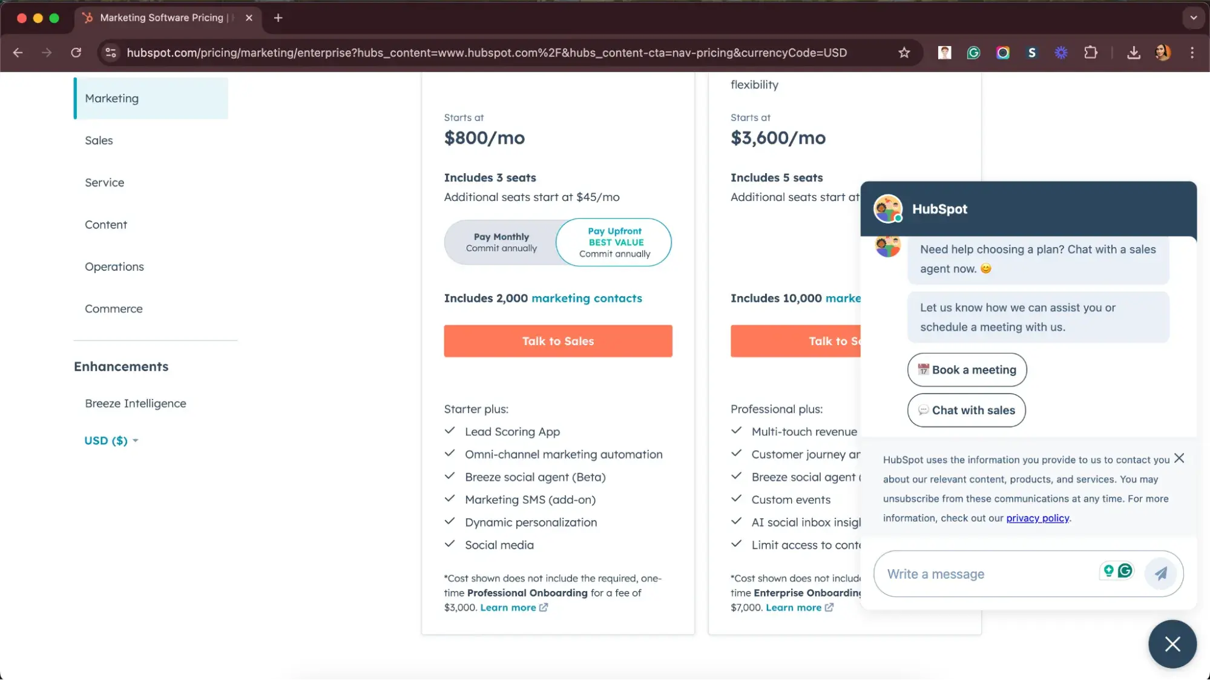The image size is (1210, 680).
Task: Open Grammarly suggestions in chat input
Action: coord(1125,570)
